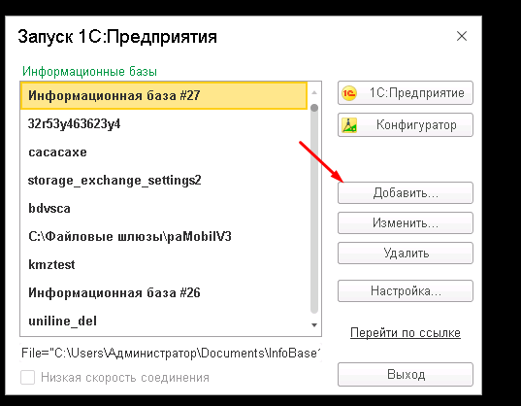Enable Низкая скорость соединения checkbox
The image size is (521, 406).
27,378
